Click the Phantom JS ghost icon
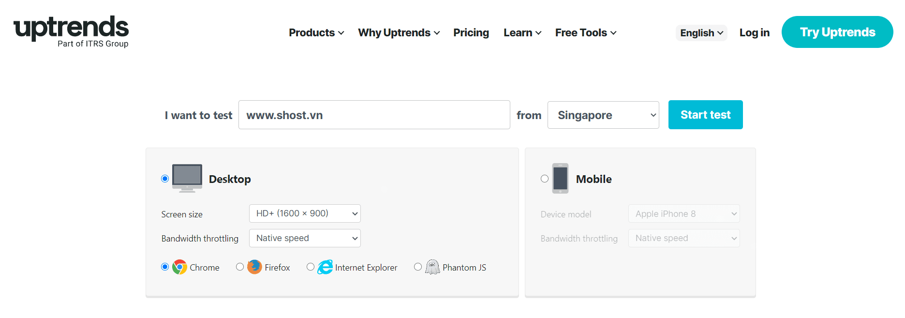Screen dimensions: 905x318 click(432, 267)
